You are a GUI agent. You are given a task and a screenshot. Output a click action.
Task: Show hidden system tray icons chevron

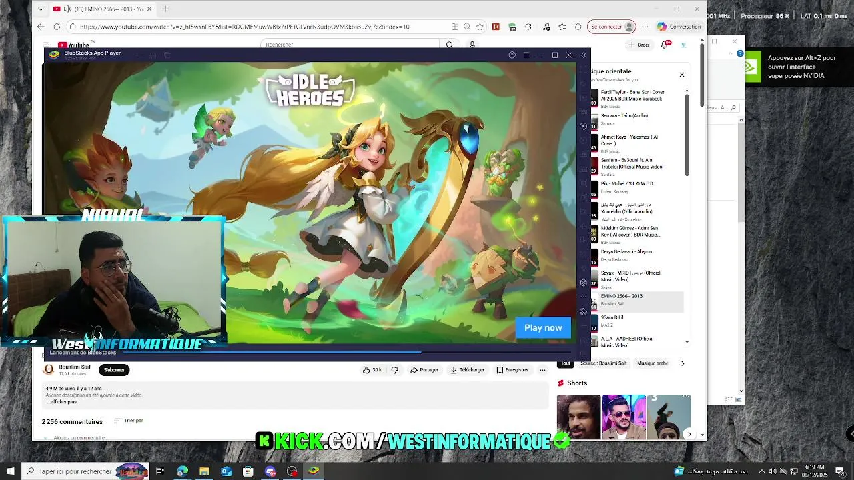coord(762,471)
